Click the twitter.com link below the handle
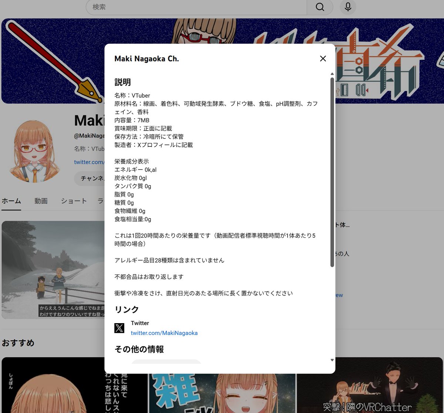 click(89, 162)
